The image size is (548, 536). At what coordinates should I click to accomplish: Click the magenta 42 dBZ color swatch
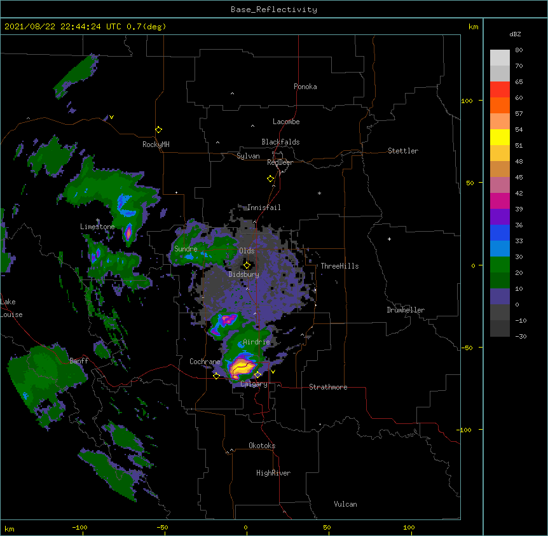click(500, 201)
